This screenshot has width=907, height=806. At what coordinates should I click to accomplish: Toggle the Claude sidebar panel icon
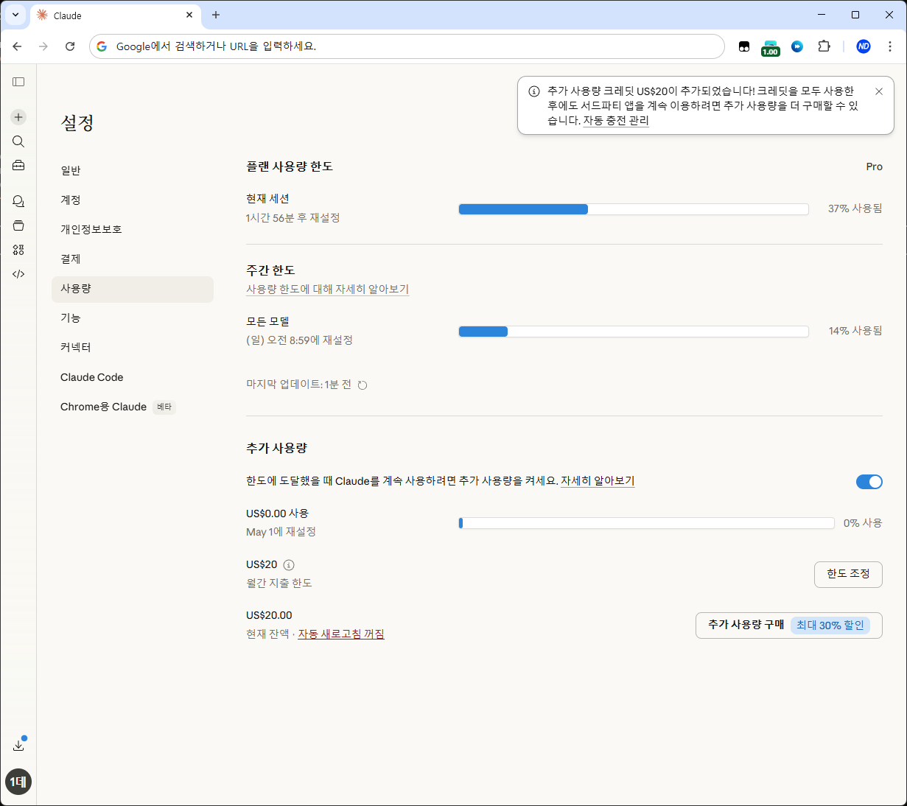[18, 82]
